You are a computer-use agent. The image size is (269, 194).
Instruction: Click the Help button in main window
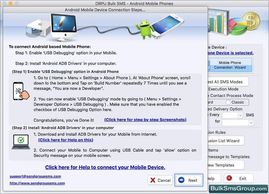214,178
